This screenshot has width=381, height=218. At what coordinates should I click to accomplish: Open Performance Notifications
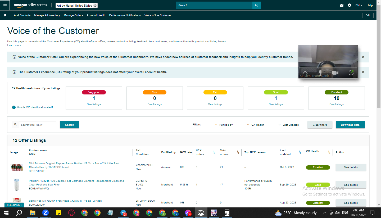click(125, 15)
